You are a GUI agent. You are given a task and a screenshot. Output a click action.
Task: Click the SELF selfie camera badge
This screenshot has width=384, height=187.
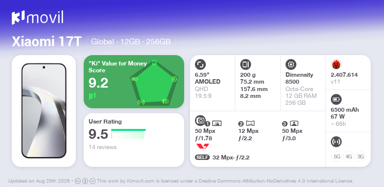coord(202,157)
